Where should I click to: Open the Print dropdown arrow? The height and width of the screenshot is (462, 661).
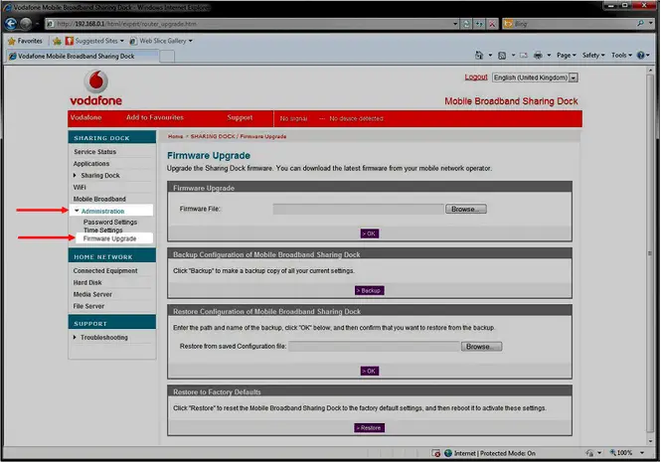click(x=549, y=56)
